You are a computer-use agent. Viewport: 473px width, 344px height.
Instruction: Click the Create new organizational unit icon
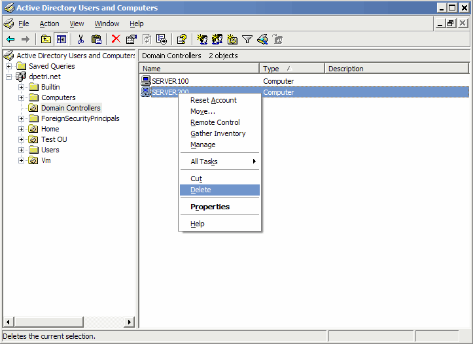(232, 39)
